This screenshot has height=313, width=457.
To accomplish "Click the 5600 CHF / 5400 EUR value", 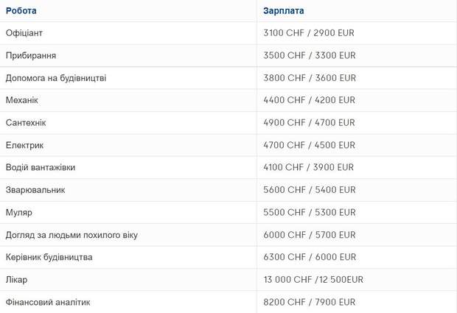I will click(309, 190).
